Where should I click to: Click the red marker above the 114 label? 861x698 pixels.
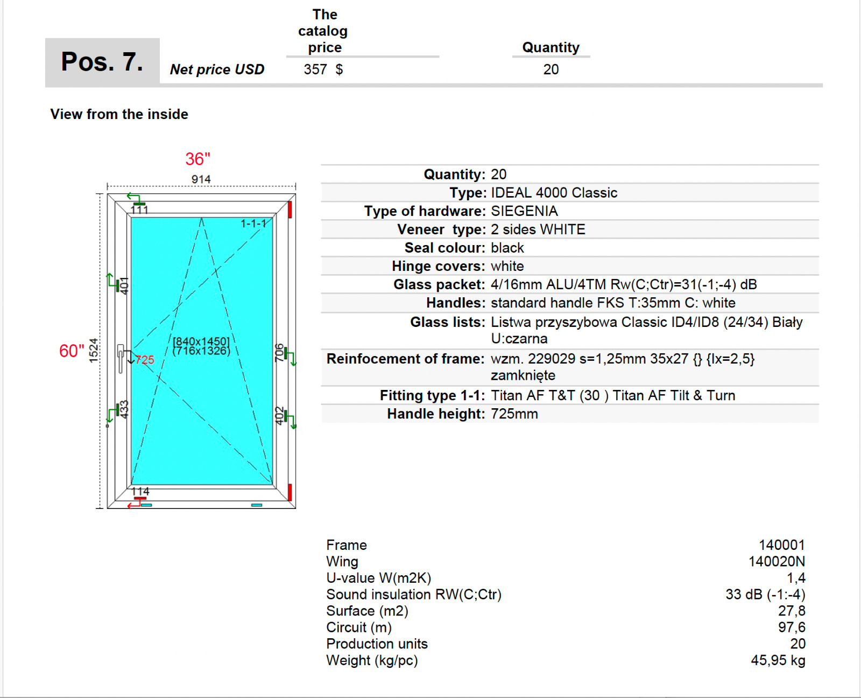coord(140,497)
